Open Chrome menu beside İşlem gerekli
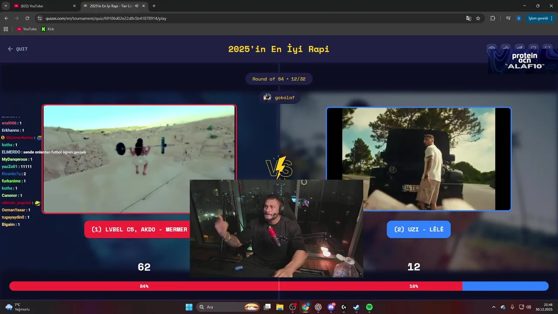The height and width of the screenshot is (314, 558). pyautogui.click(x=552, y=18)
